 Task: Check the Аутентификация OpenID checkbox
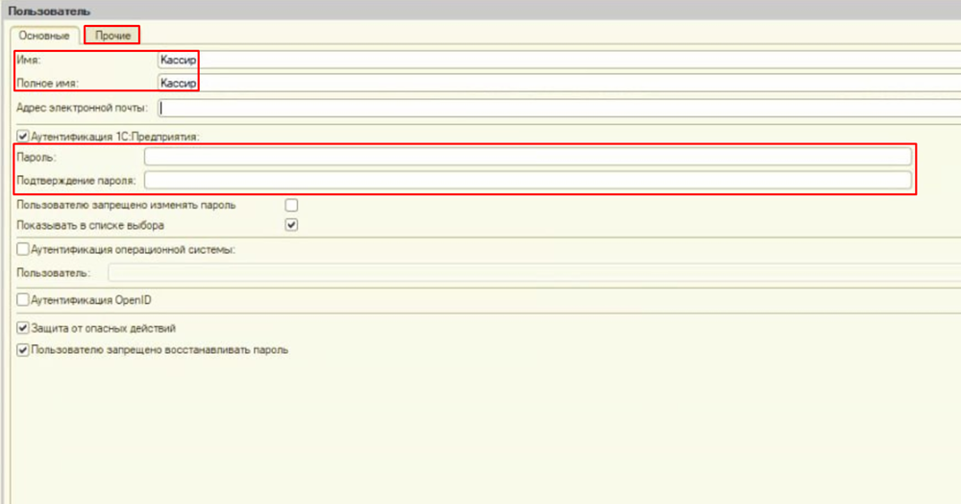(x=23, y=300)
